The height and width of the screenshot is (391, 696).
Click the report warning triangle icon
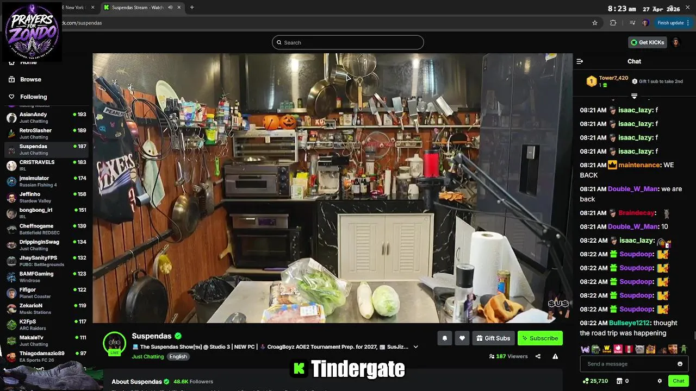click(555, 356)
